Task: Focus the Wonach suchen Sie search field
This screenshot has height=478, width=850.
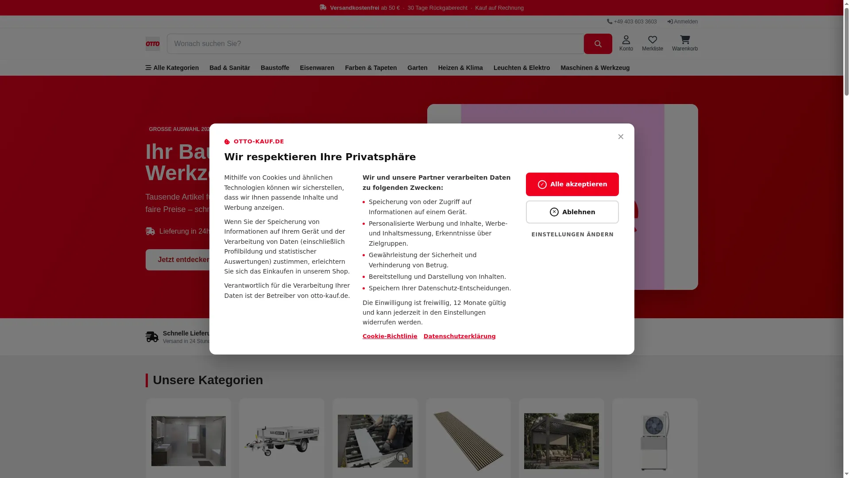Action: 375,44
